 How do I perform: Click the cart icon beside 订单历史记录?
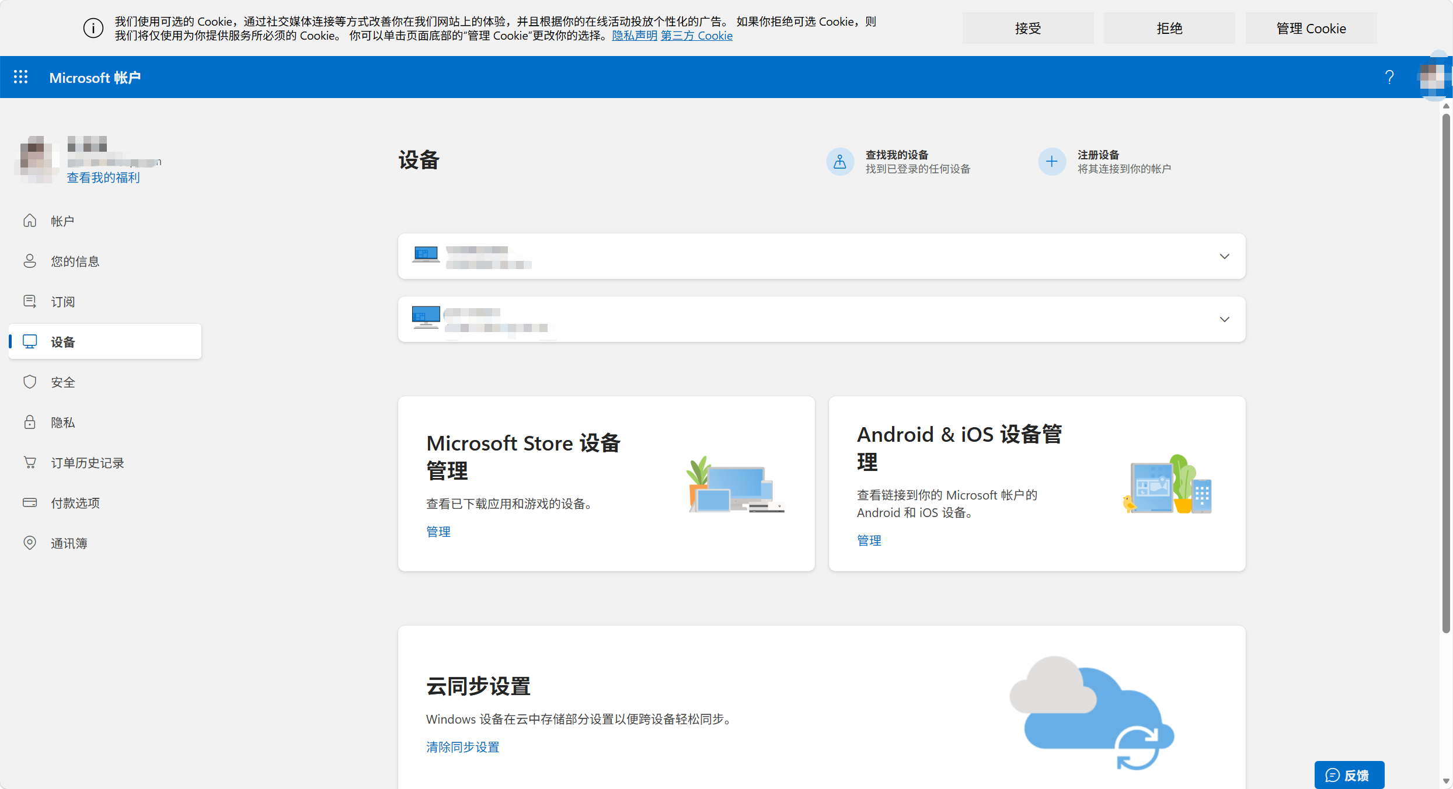coord(30,462)
